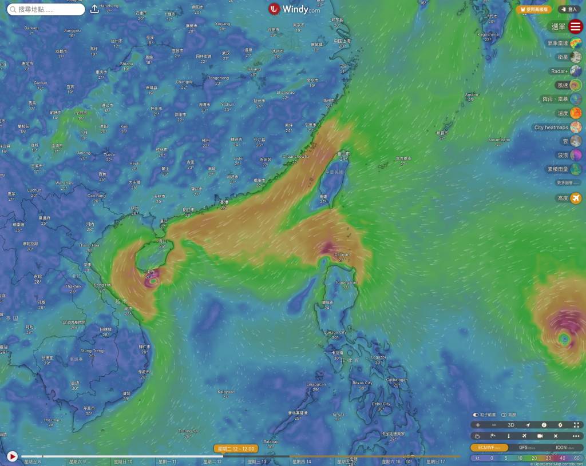Click the zoom in plus icon
This screenshot has height=466, width=586.
pos(478,425)
